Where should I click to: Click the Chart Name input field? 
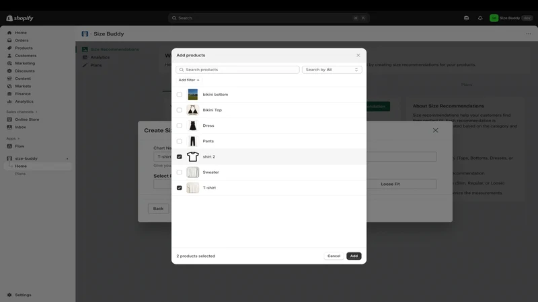click(295, 157)
